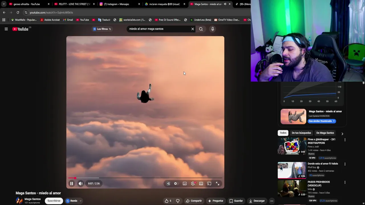Toggle autoplay switch in player
365x205 pixels.
coord(175,184)
